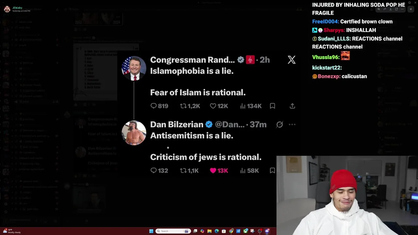
Task: Open Task View from the taskbar
Action: 195,231
